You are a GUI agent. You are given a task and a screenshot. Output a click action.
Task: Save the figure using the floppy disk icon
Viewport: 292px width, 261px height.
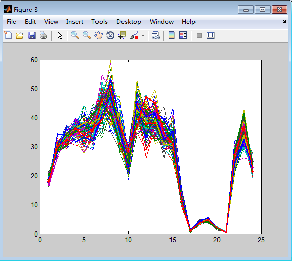(x=32, y=35)
